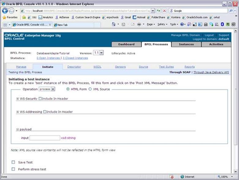Screen dimensions: 239x180
Task: Check WS-Addressing Include In Header
Action: (x=45, y=112)
